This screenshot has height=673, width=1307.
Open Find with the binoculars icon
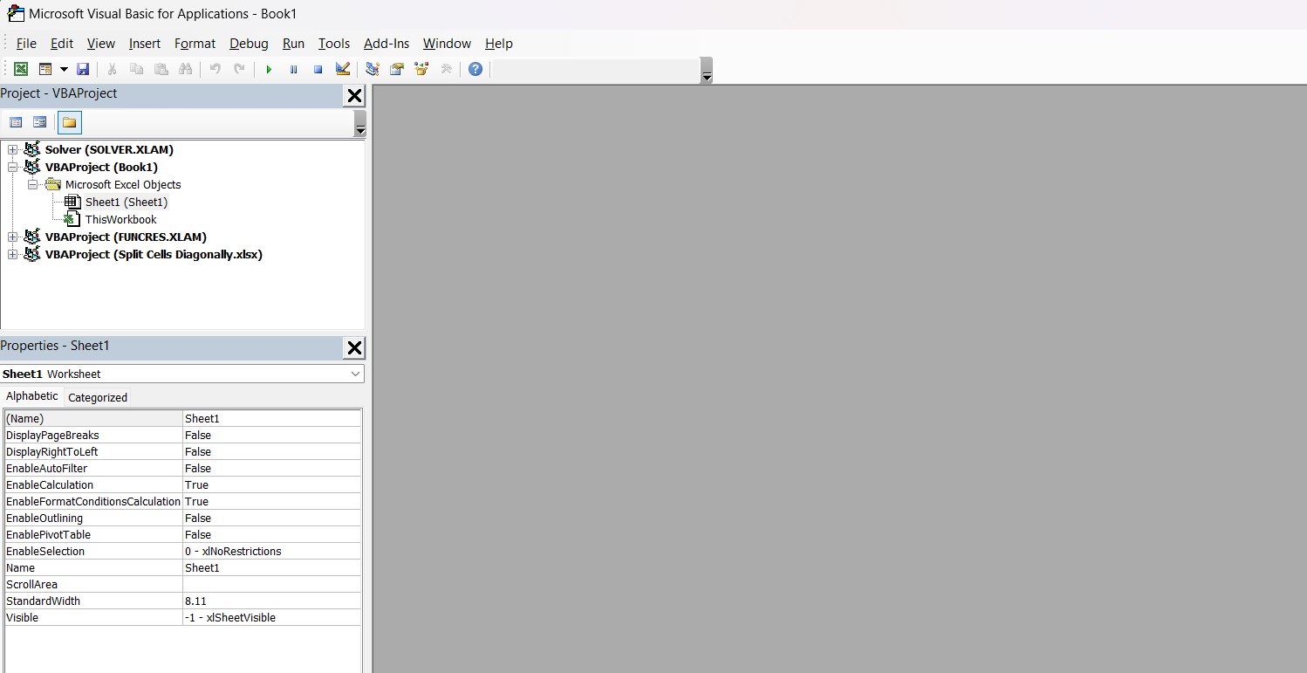click(x=185, y=69)
